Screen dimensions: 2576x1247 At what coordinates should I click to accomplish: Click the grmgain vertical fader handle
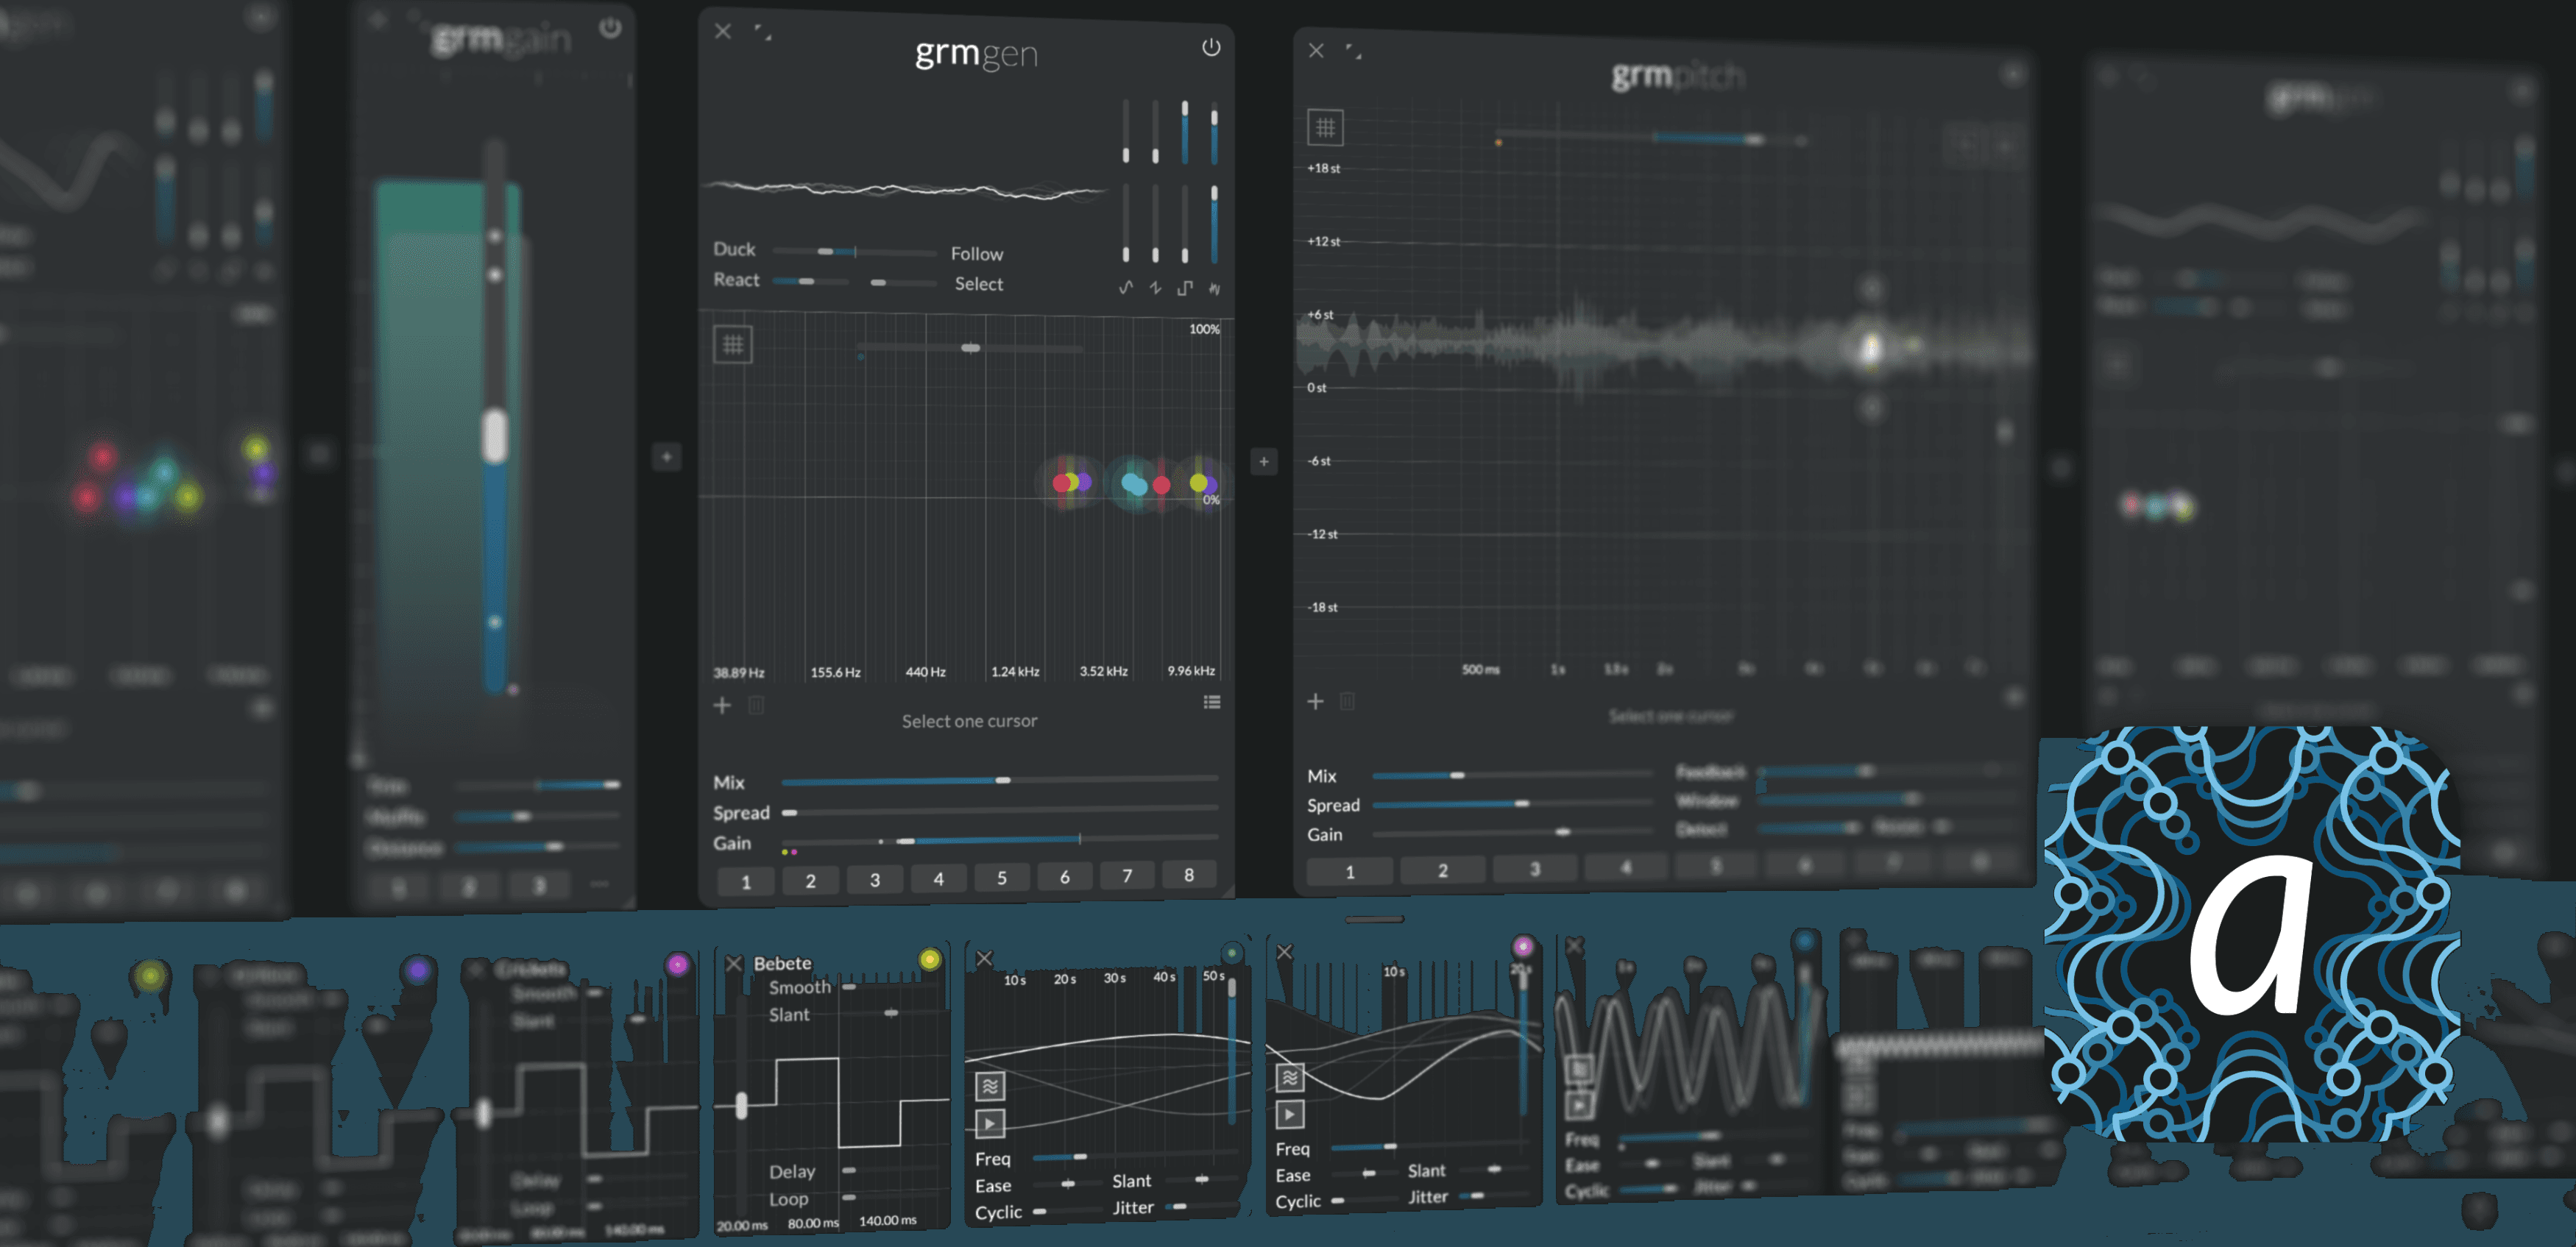pyautogui.click(x=495, y=437)
